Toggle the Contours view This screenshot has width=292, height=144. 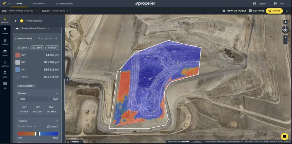pos(52,48)
